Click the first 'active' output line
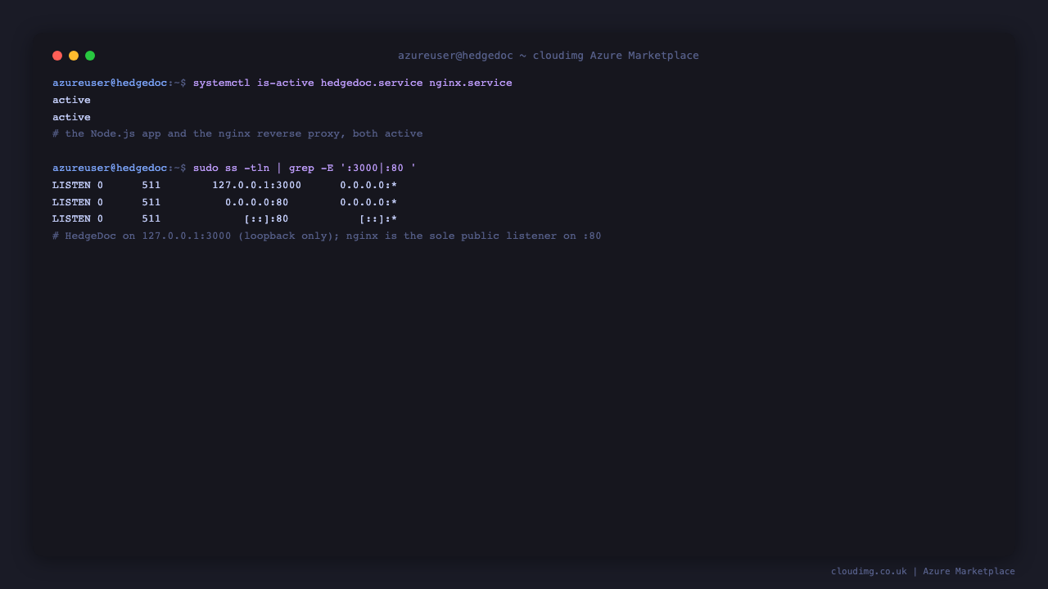The image size is (1048, 589). [x=72, y=100]
